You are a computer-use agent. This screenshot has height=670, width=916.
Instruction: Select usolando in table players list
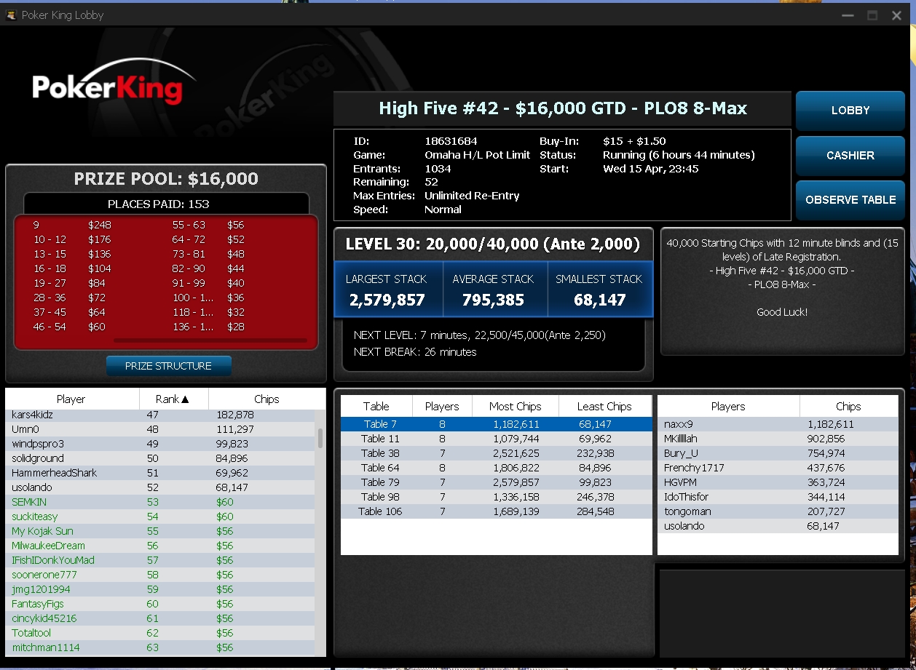click(778, 526)
